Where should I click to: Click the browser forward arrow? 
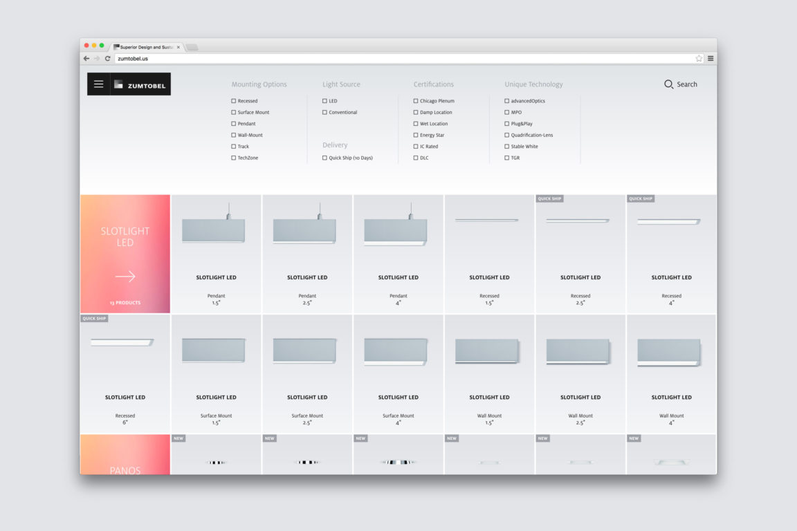tap(97, 59)
